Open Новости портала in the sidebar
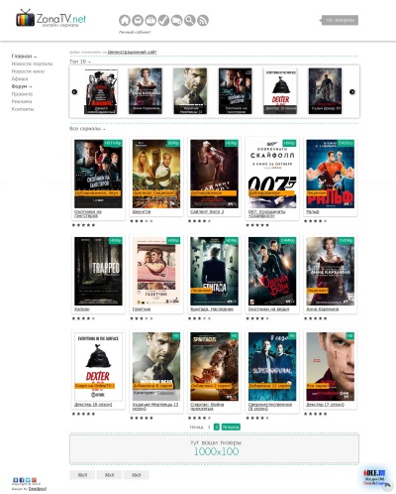Screen dimensions: 396x494 point(32,63)
